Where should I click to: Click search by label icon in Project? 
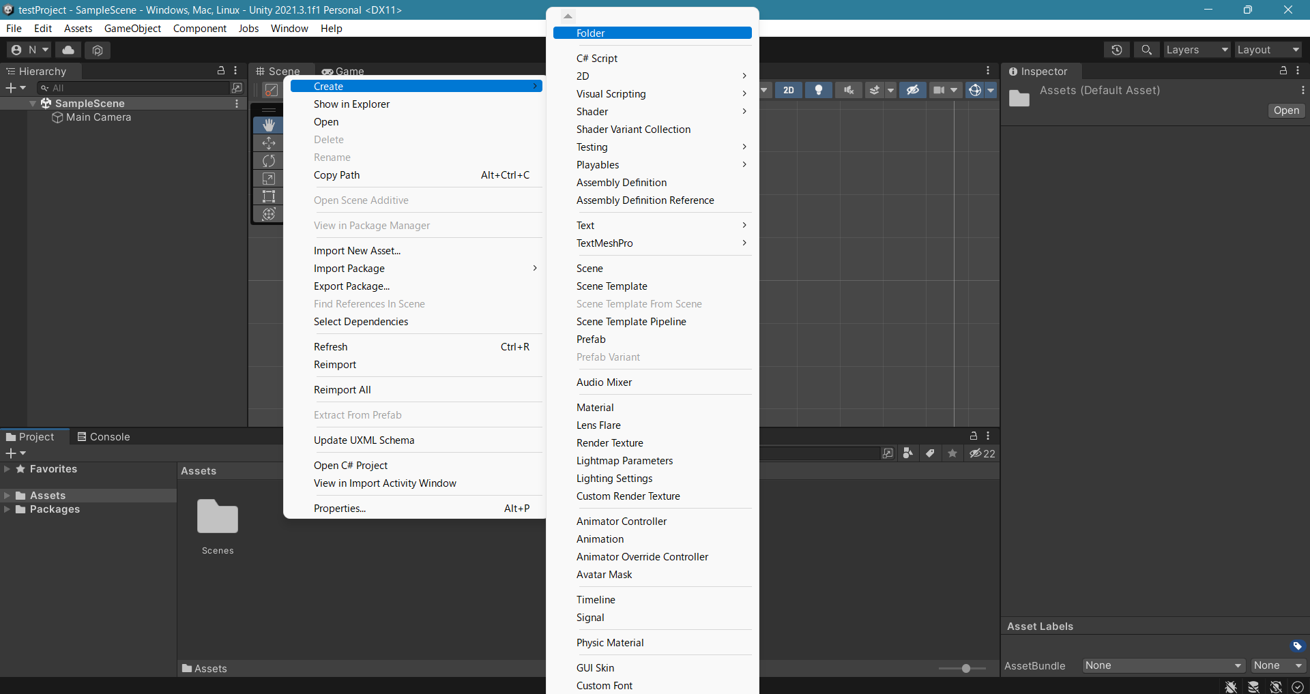tap(930, 453)
